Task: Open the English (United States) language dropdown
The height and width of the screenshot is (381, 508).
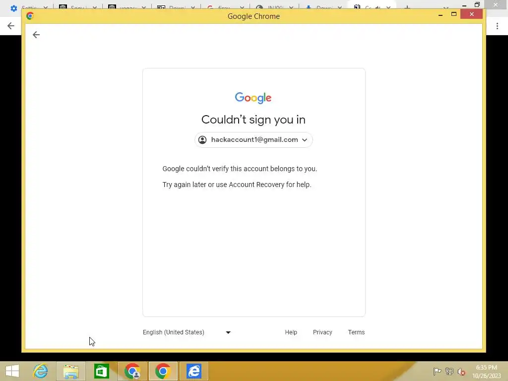Action: tap(187, 332)
